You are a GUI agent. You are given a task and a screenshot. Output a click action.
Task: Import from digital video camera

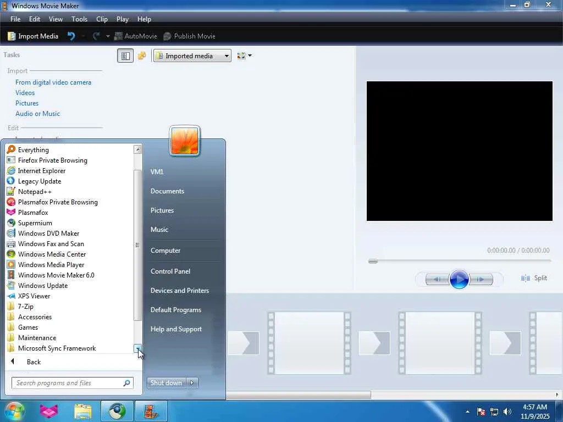[53, 82]
